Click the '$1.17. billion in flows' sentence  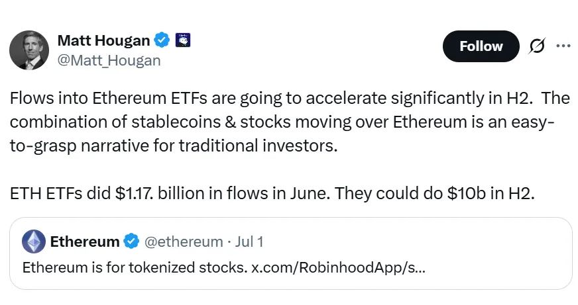(170, 193)
